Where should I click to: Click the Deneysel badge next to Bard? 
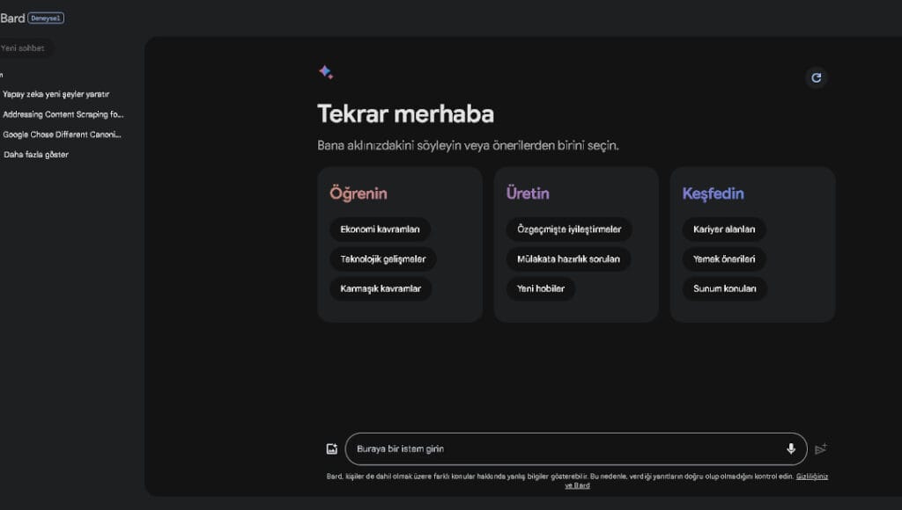pos(45,17)
